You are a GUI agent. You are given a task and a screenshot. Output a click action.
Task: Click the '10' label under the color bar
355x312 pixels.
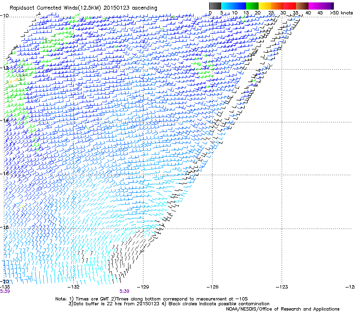[235, 13]
